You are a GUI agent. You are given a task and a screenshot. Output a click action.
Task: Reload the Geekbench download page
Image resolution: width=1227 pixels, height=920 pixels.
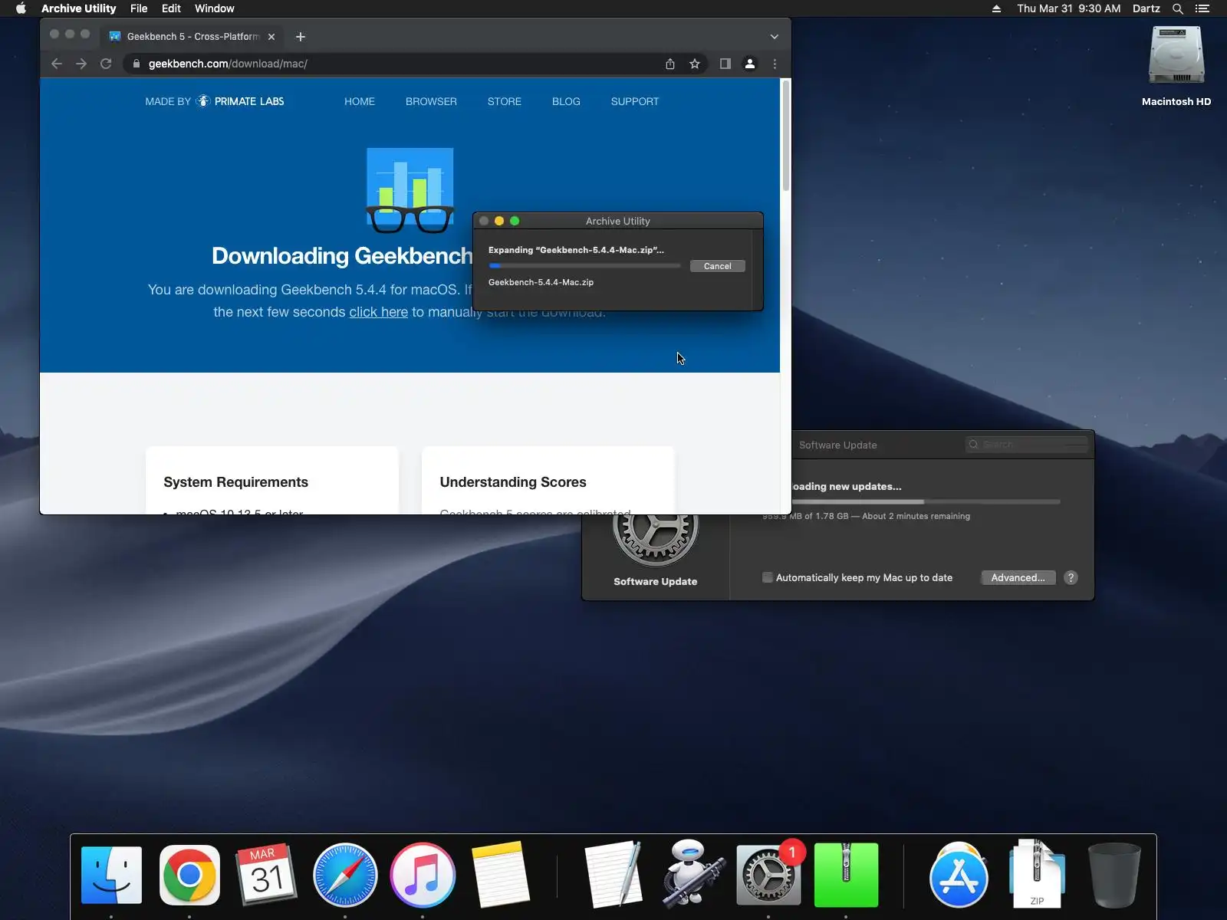(106, 64)
